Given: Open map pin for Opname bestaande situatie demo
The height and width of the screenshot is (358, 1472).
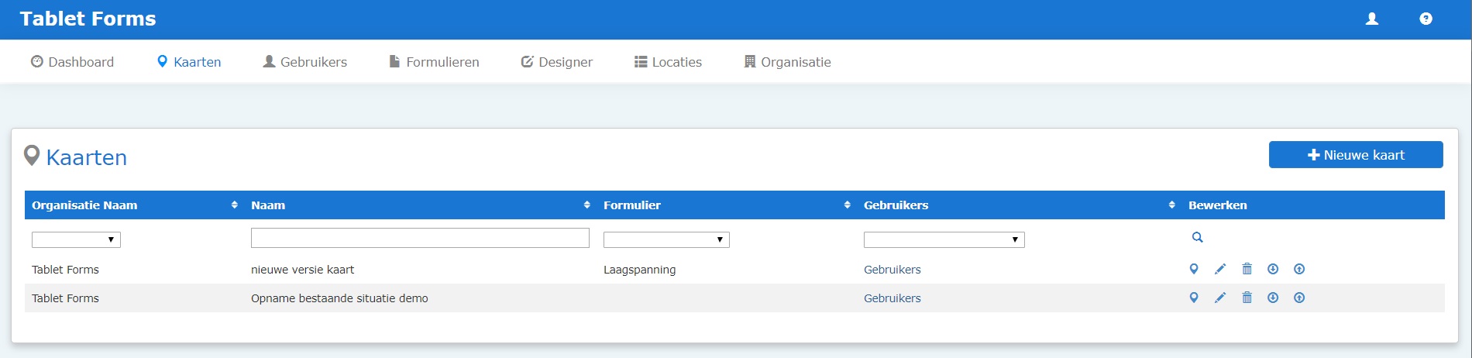Looking at the screenshot, I should pos(1194,298).
